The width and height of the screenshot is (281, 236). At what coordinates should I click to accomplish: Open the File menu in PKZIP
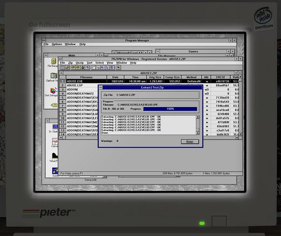tap(63, 63)
